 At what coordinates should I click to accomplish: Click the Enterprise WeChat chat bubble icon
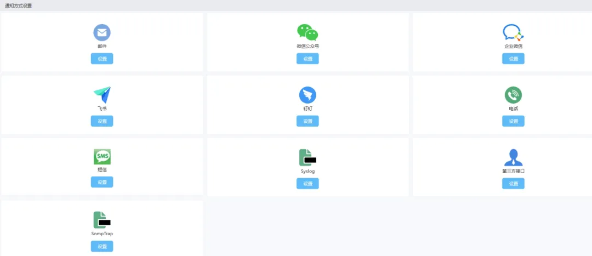[x=513, y=32]
